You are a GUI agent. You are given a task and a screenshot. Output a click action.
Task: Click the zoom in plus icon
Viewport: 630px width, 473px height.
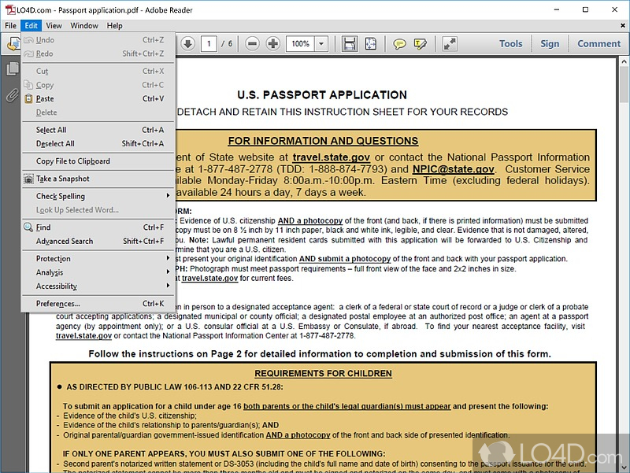coord(273,43)
